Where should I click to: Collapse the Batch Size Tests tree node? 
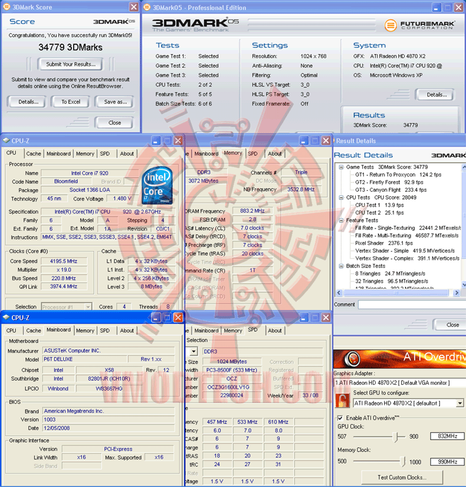tap(341, 266)
